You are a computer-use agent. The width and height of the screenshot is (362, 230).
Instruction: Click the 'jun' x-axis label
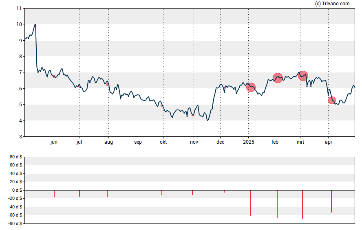click(54, 142)
